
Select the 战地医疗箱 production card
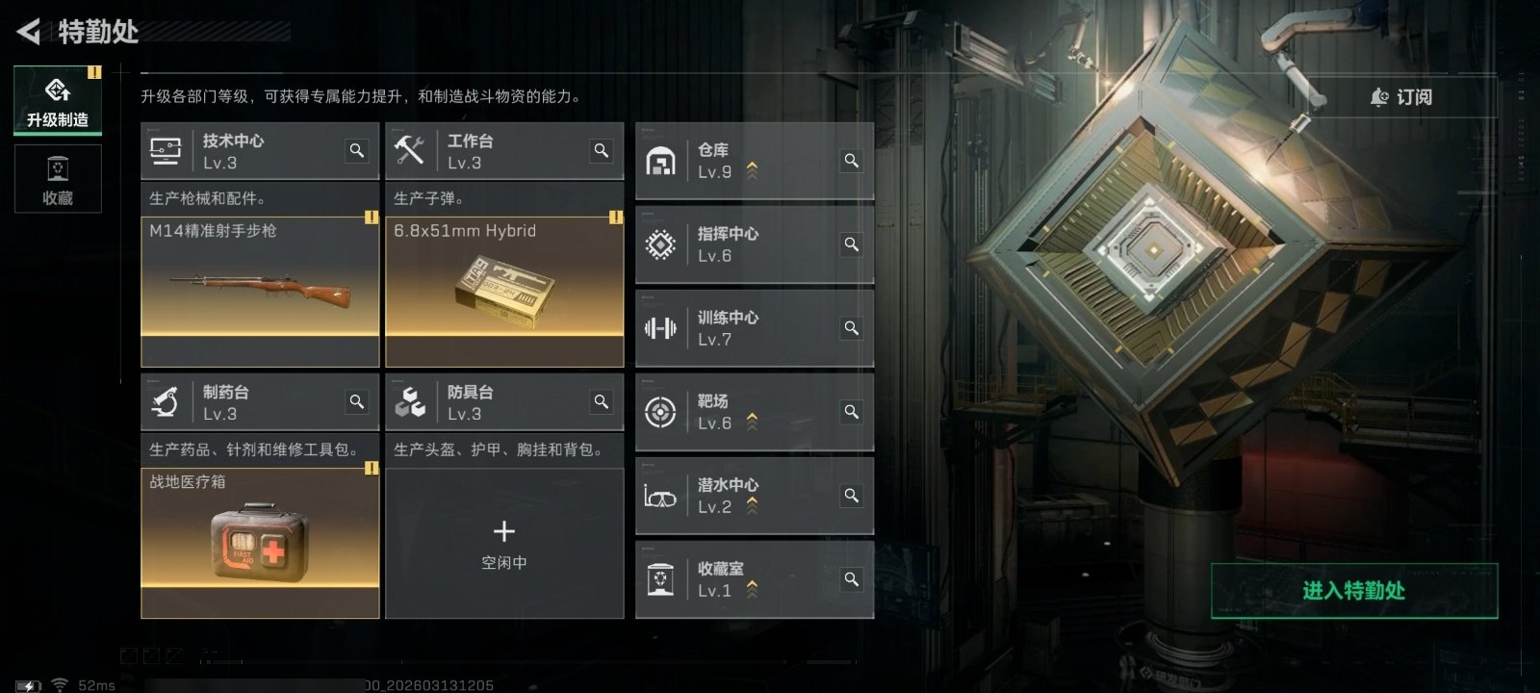[x=260, y=543]
